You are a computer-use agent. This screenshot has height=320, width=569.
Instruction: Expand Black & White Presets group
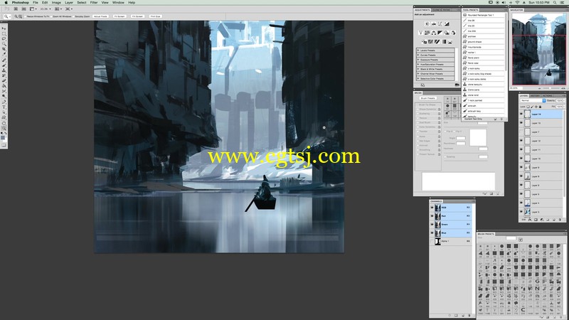[418, 69]
